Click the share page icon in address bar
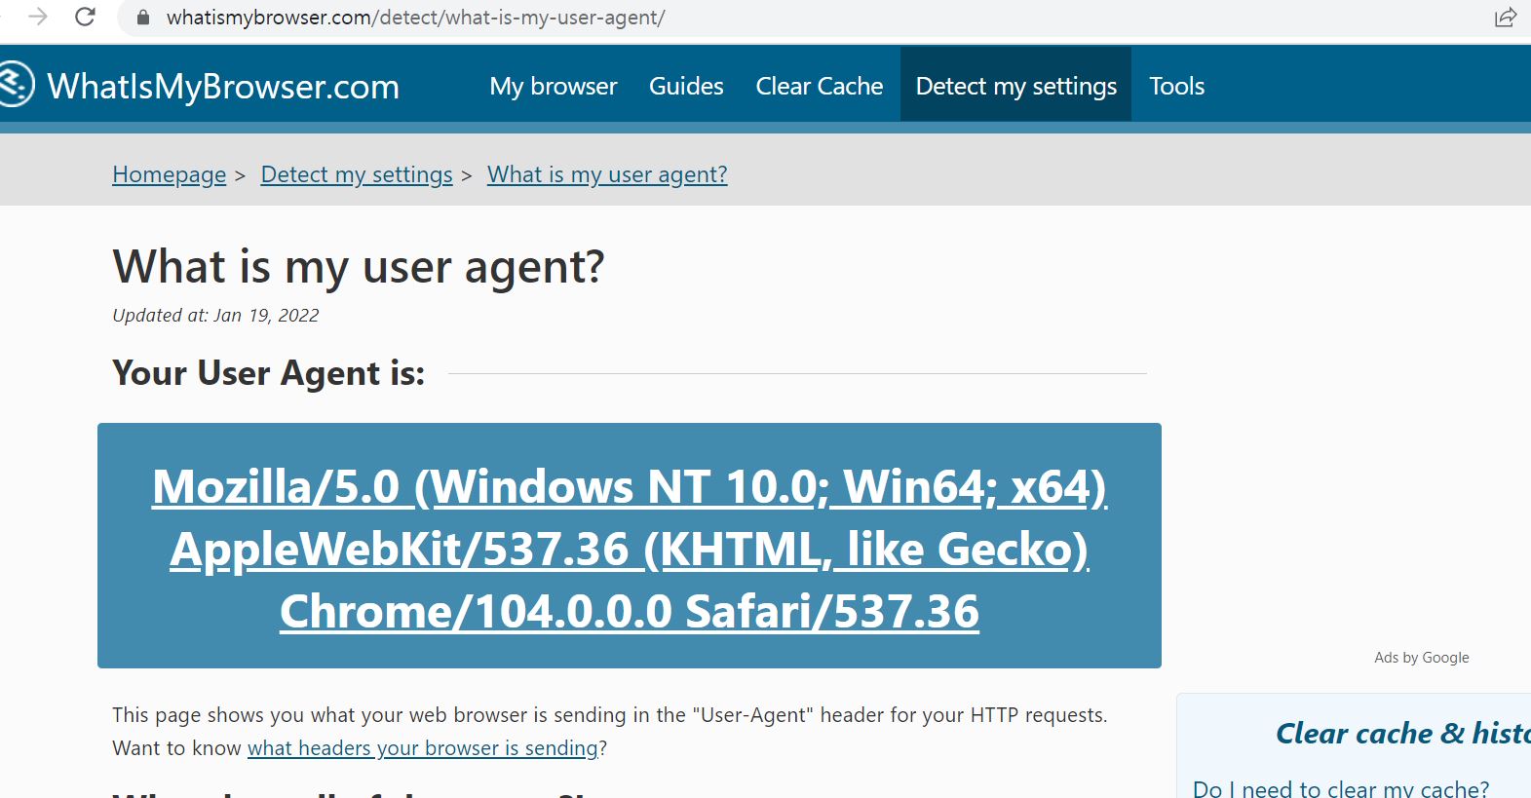 [x=1506, y=17]
